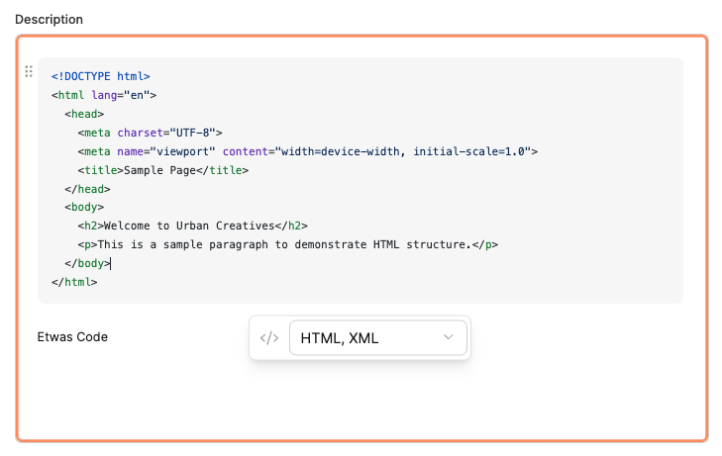Click the Etwas Code text paragraph
722x456 pixels.
[72, 337]
